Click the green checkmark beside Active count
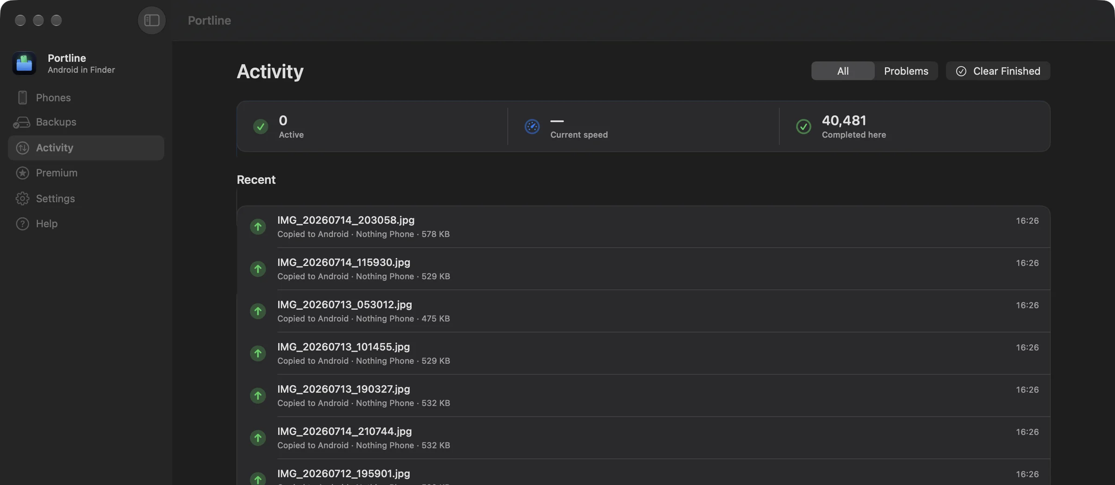This screenshot has width=1115, height=485. 261,126
